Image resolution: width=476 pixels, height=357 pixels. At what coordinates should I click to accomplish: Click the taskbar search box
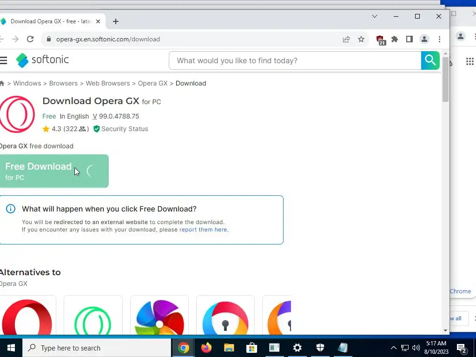click(x=97, y=348)
